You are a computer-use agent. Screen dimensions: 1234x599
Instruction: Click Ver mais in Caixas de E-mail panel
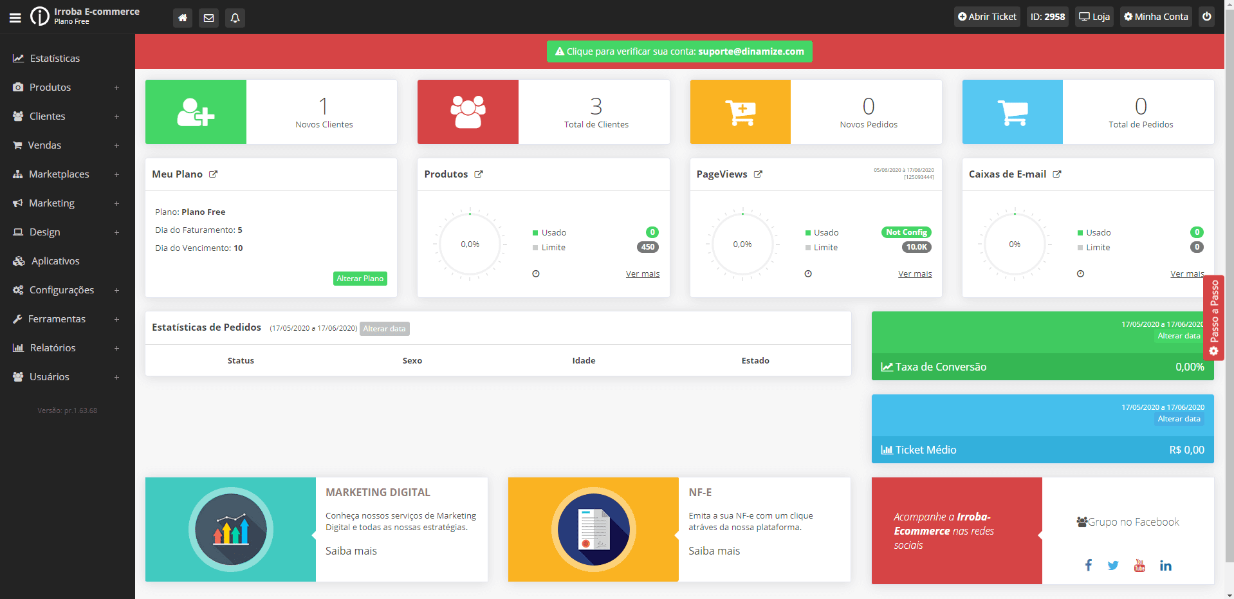tap(1187, 274)
